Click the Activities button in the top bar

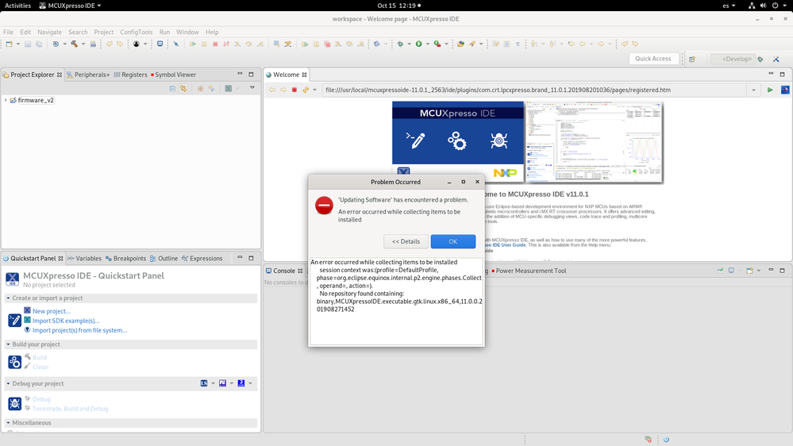[x=17, y=6]
